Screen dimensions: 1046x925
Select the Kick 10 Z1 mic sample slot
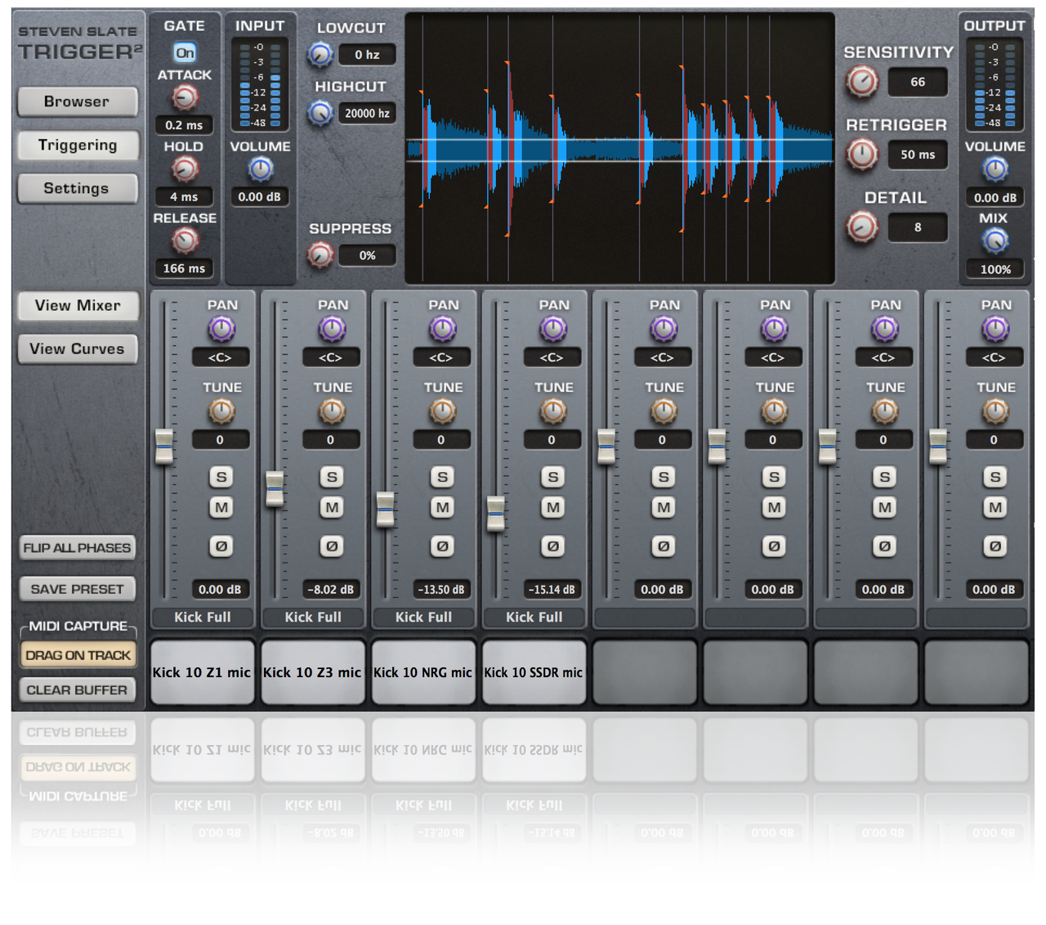[x=202, y=672]
